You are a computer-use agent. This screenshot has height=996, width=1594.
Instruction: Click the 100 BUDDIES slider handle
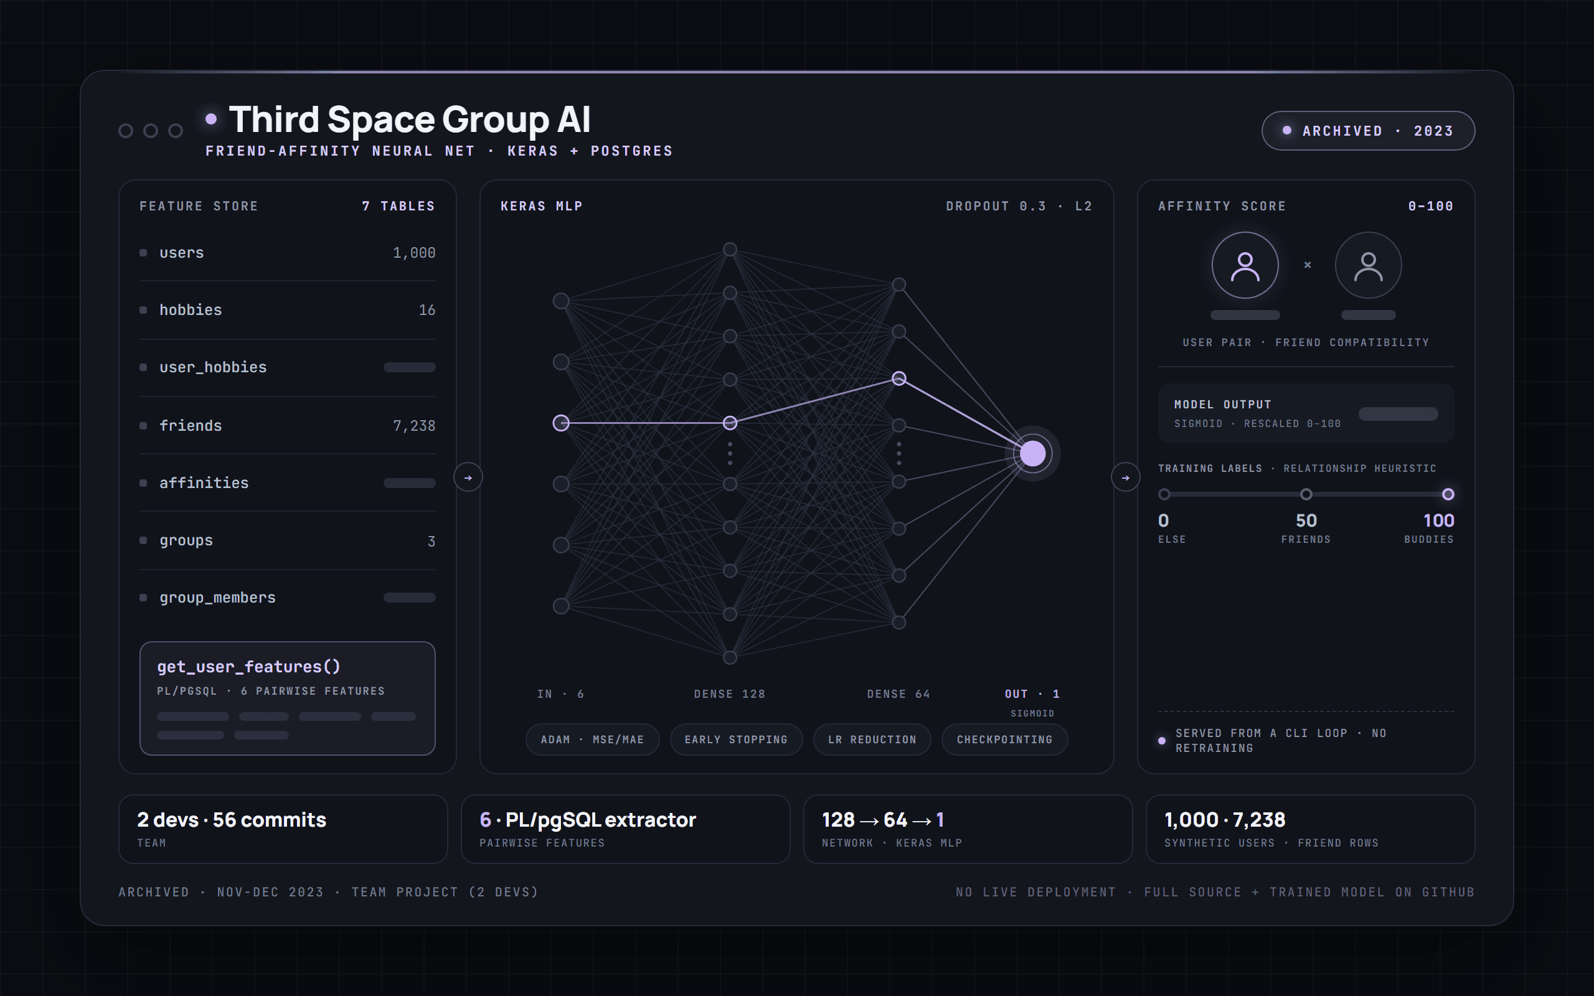1448,494
